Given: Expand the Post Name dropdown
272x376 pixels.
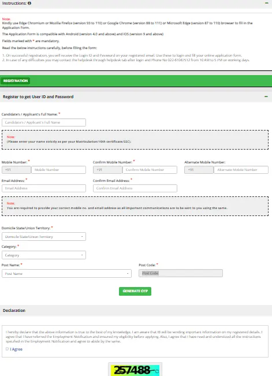Looking at the screenshot, I should pos(66,274).
